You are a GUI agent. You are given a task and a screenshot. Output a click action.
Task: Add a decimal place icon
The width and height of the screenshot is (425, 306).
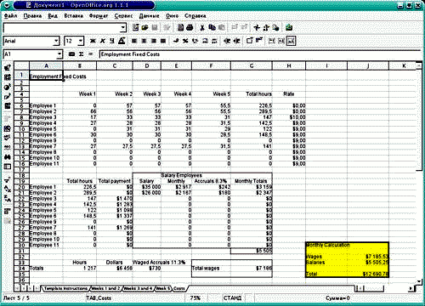point(205,41)
